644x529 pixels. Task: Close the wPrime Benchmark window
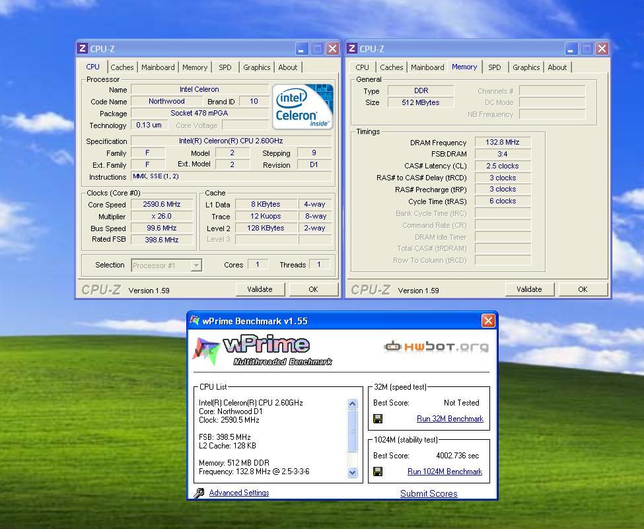click(488, 320)
